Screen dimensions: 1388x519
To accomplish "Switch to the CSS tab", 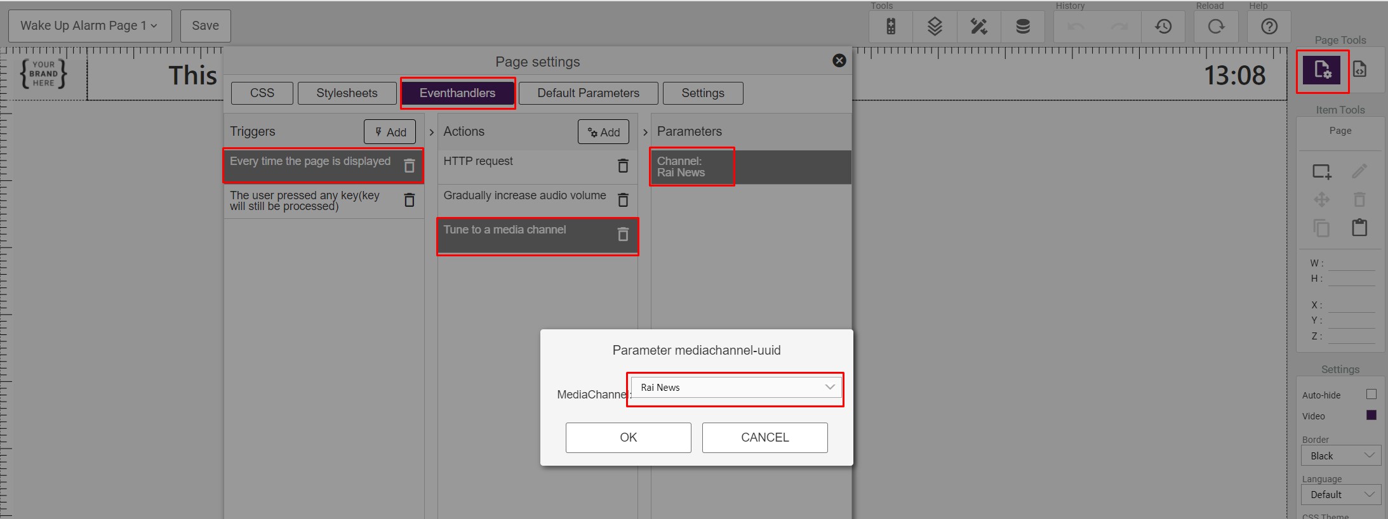I will pos(262,93).
